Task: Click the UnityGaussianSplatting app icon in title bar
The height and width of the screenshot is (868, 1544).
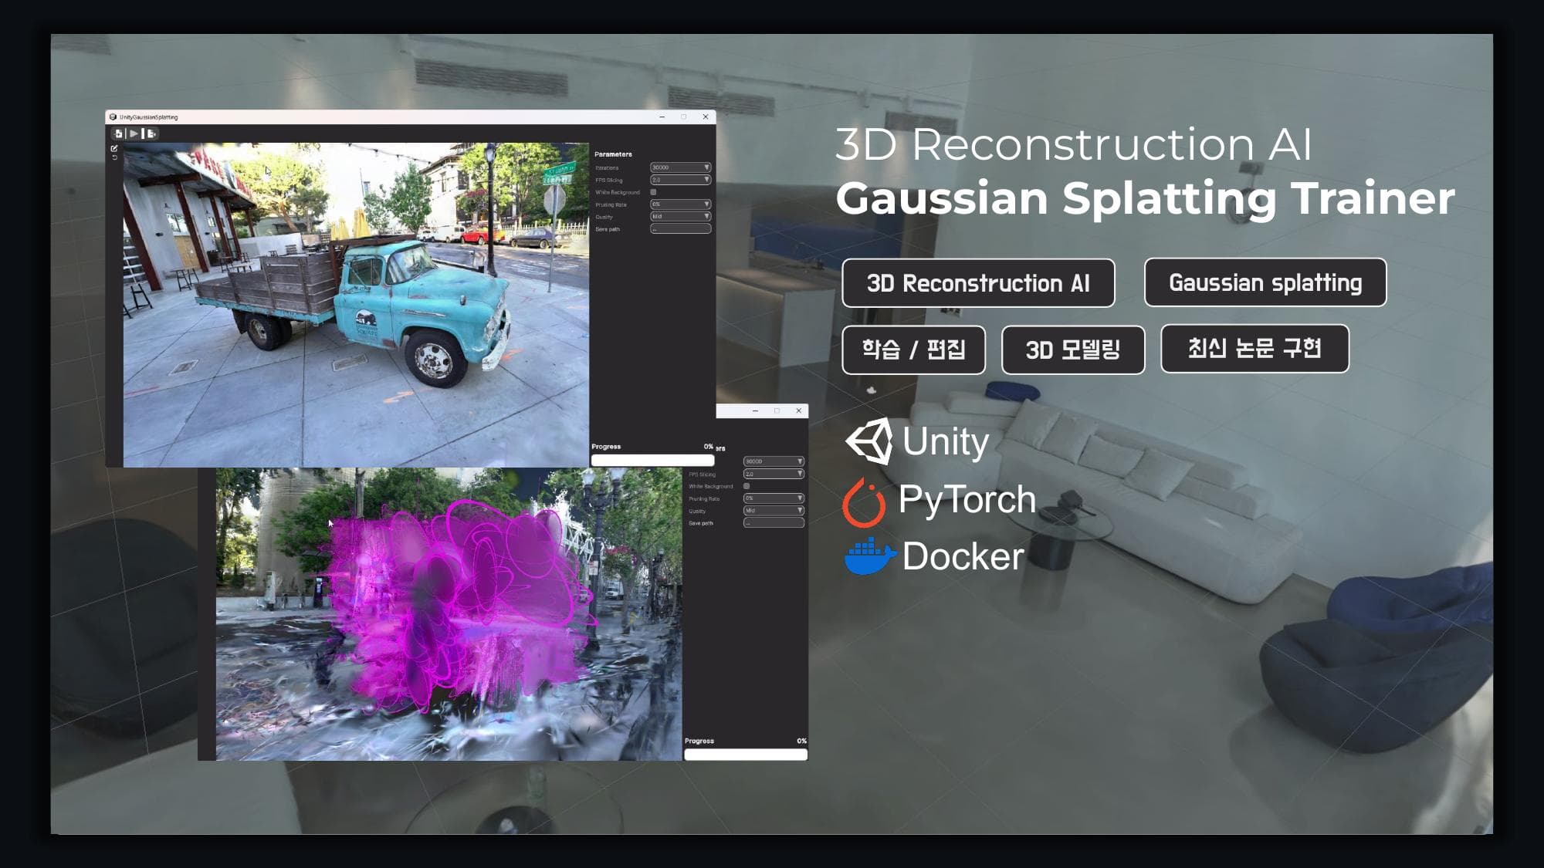Action: pos(113,117)
